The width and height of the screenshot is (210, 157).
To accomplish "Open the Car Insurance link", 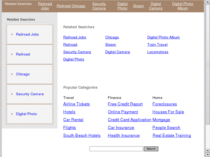I will 121,128.
